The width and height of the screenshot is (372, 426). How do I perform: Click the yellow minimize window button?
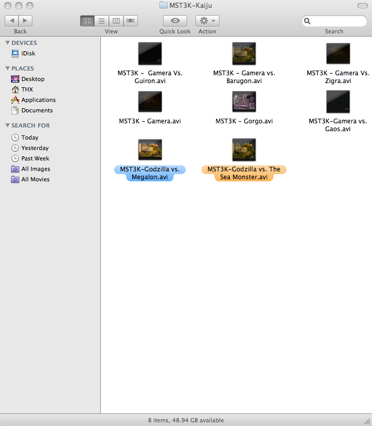(x=19, y=5)
